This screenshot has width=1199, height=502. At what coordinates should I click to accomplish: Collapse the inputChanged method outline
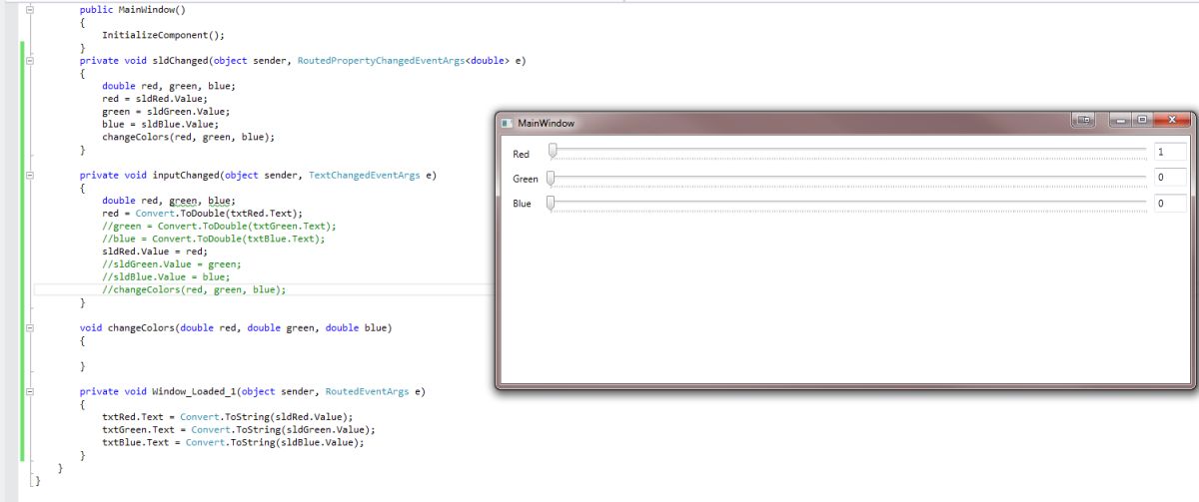coord(29,175)
